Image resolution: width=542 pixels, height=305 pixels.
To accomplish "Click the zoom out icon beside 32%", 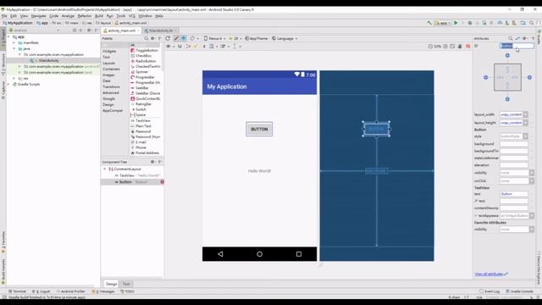I will click(430, 47).
